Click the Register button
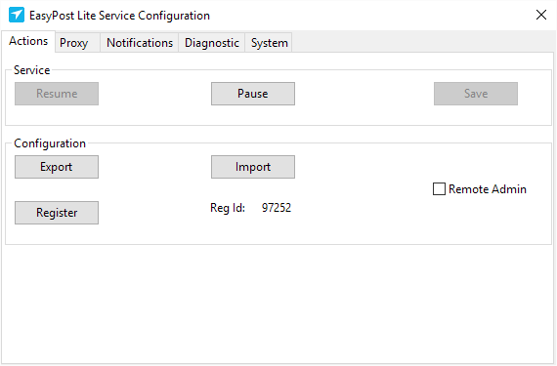 coord(57,213)
